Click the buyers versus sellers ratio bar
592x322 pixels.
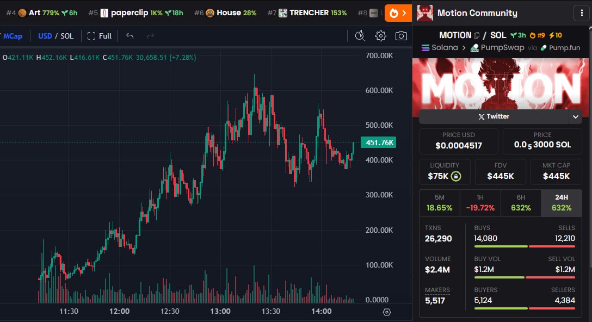525,308
